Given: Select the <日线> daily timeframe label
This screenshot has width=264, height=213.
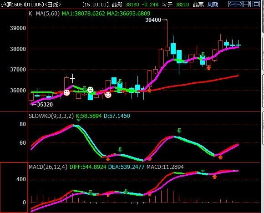Looking at the screenshot, I should pyautogui.click(x=53, y=5).
